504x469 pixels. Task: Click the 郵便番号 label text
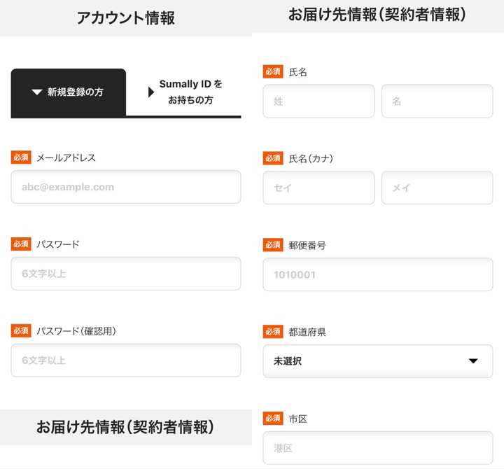click(307, 245)
